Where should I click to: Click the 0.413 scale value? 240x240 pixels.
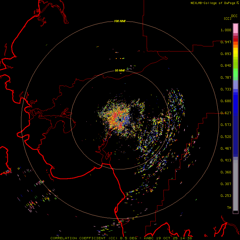(226, 160)
